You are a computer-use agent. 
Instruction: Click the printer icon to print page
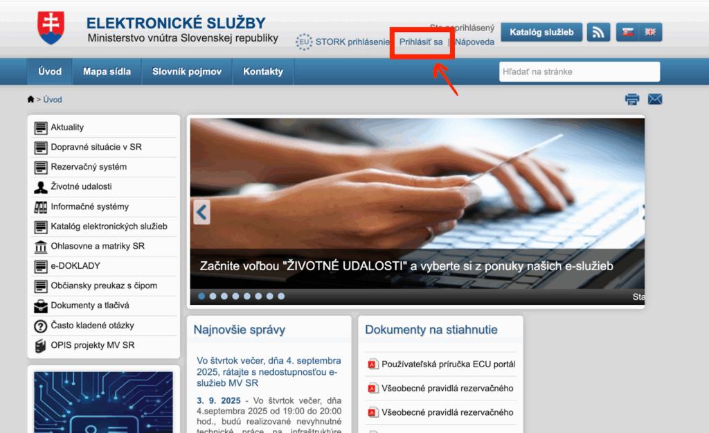[632, 100]
